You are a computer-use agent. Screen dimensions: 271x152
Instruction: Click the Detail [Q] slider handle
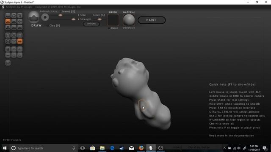pyautogui.click(x=100, y=19)
